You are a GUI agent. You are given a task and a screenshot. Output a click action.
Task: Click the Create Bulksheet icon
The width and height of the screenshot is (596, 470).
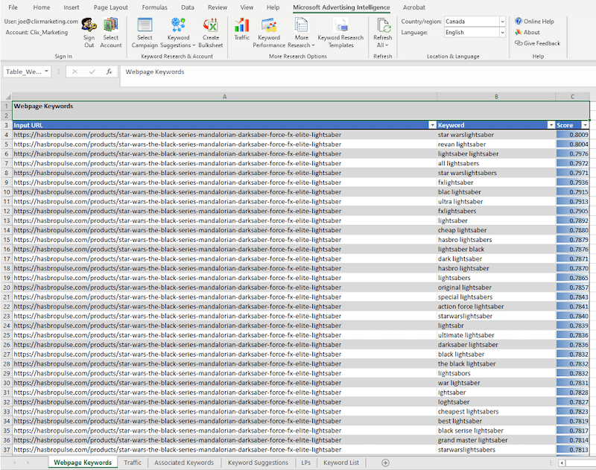(x=211, y=25)
